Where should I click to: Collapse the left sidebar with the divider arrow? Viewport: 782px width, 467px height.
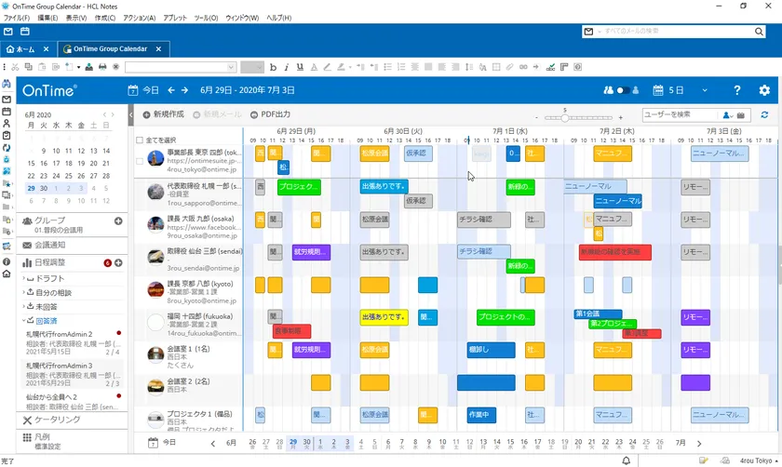click(130, 115)
